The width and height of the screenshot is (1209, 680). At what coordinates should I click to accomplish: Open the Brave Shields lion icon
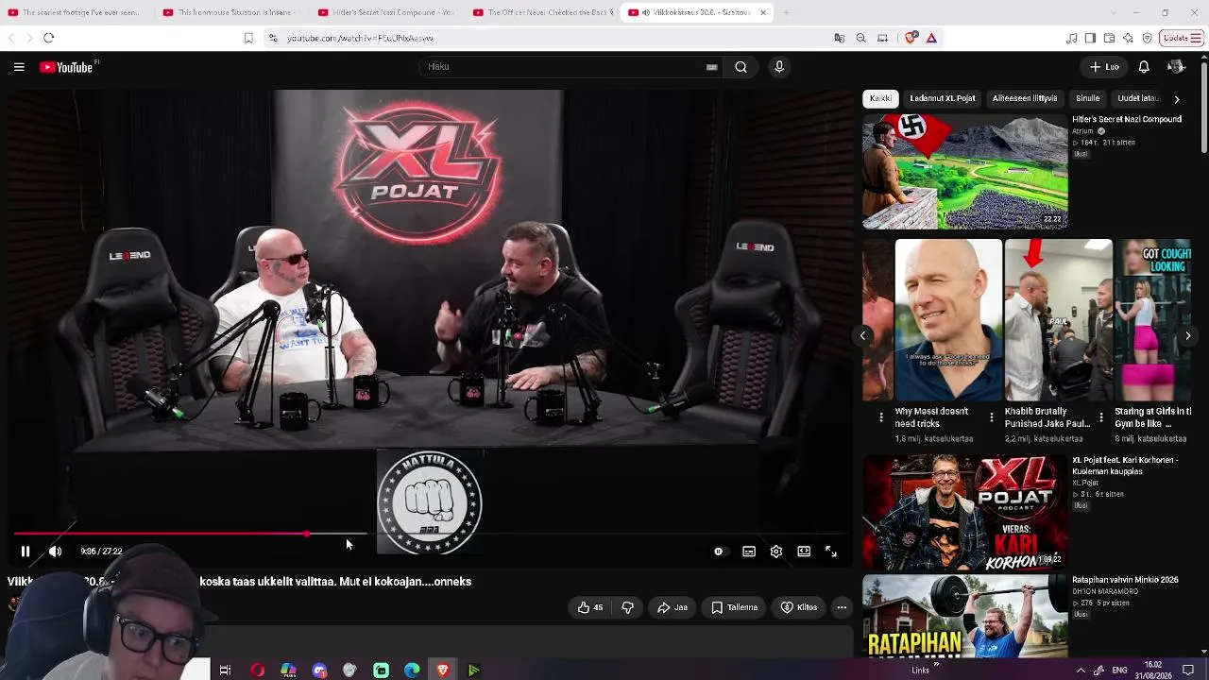tap(911, 38)
